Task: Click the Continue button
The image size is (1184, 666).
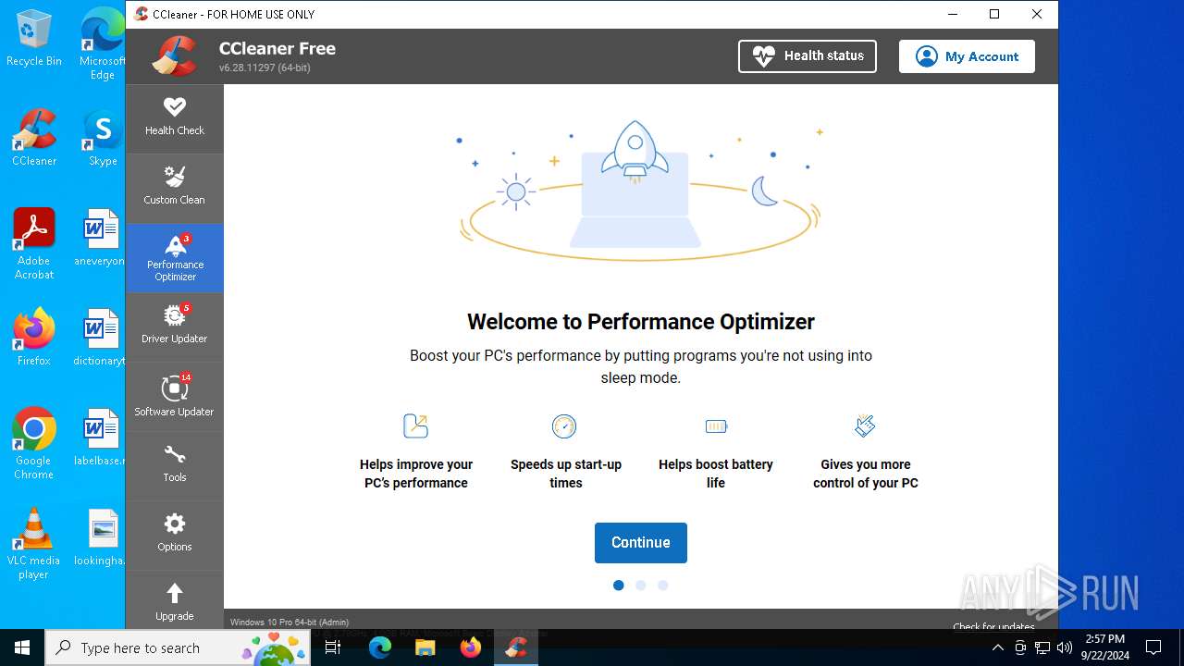Action: pyautogui.click(x=641, y=543)
